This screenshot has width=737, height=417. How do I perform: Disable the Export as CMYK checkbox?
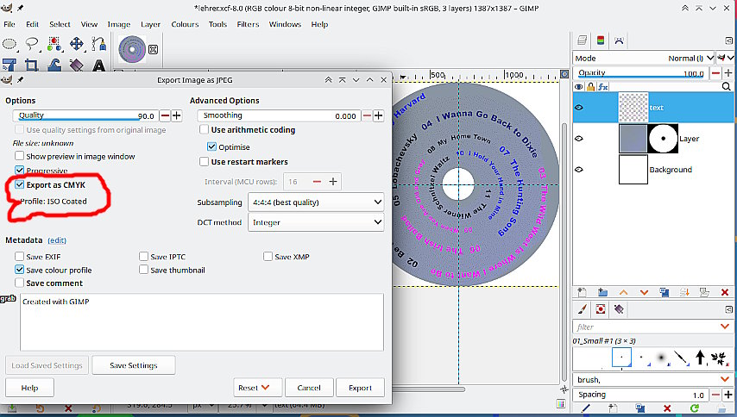tap(20, 185)
